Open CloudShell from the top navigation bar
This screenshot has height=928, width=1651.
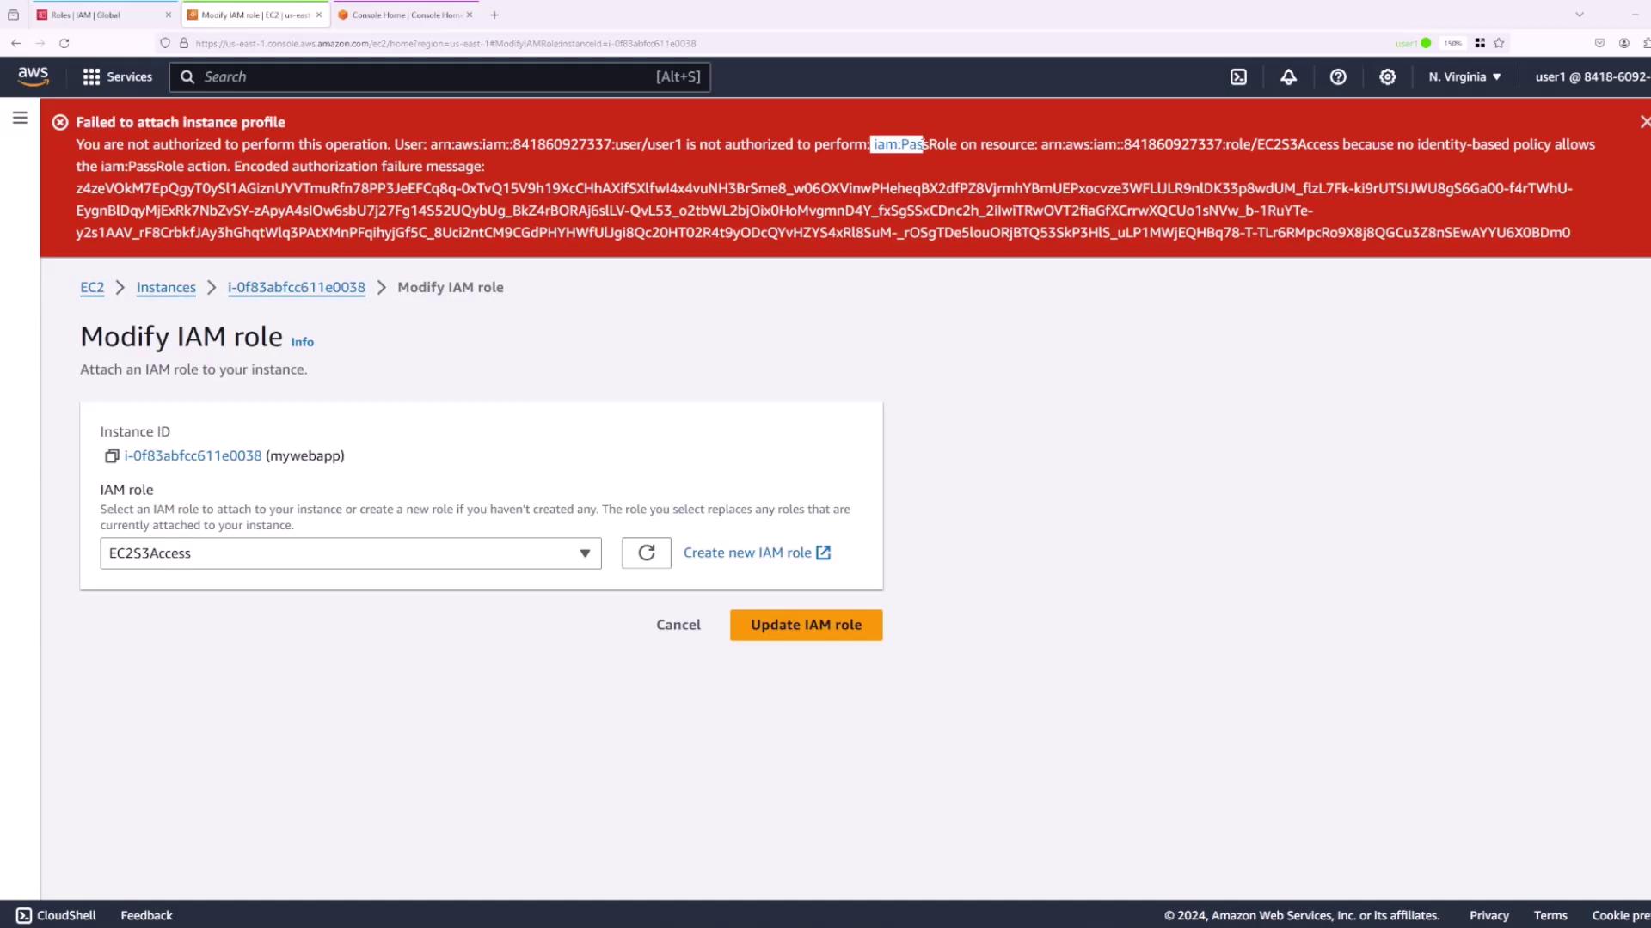(x=1238, y=77)
